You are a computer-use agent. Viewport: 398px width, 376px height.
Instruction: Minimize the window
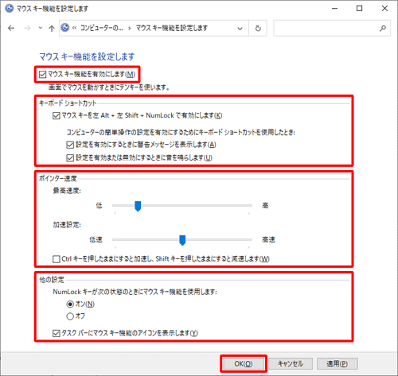335,9
